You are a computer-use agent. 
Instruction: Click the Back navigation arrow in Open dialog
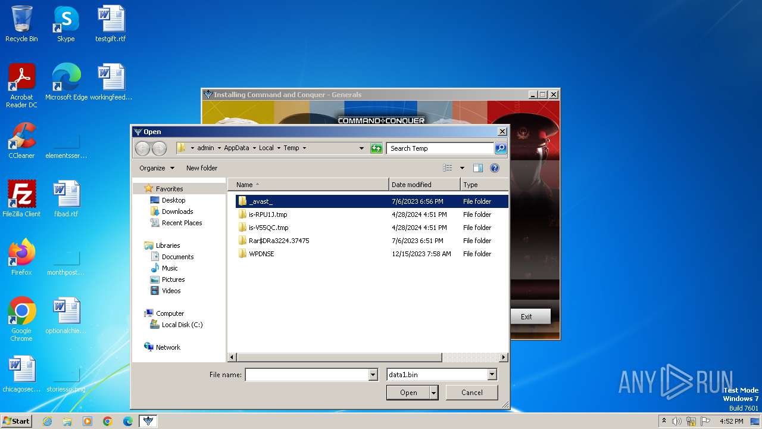[142, 148]
